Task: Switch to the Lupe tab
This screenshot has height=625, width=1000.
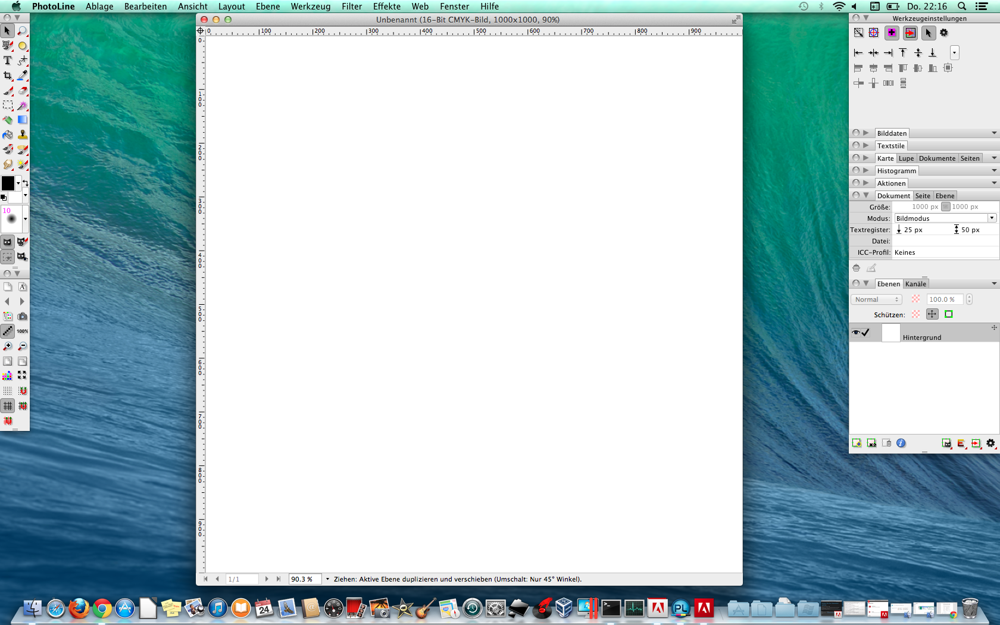Action: coord(906,158)
